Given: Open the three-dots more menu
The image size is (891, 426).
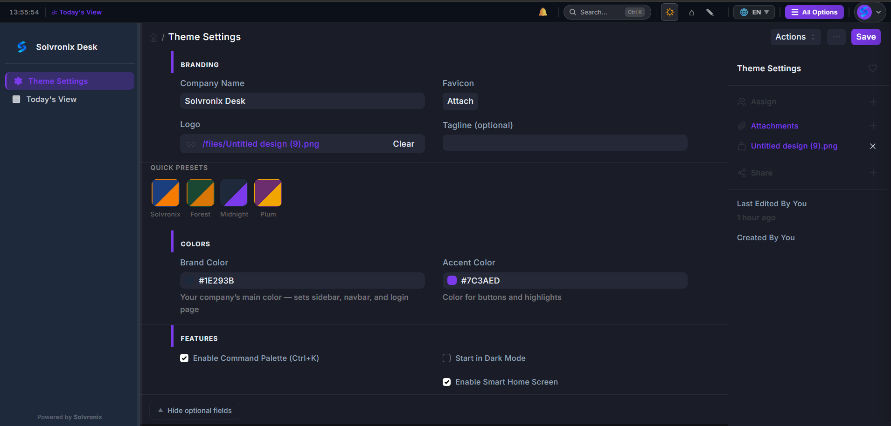Looking at the screenshot, I should [836, 37].
